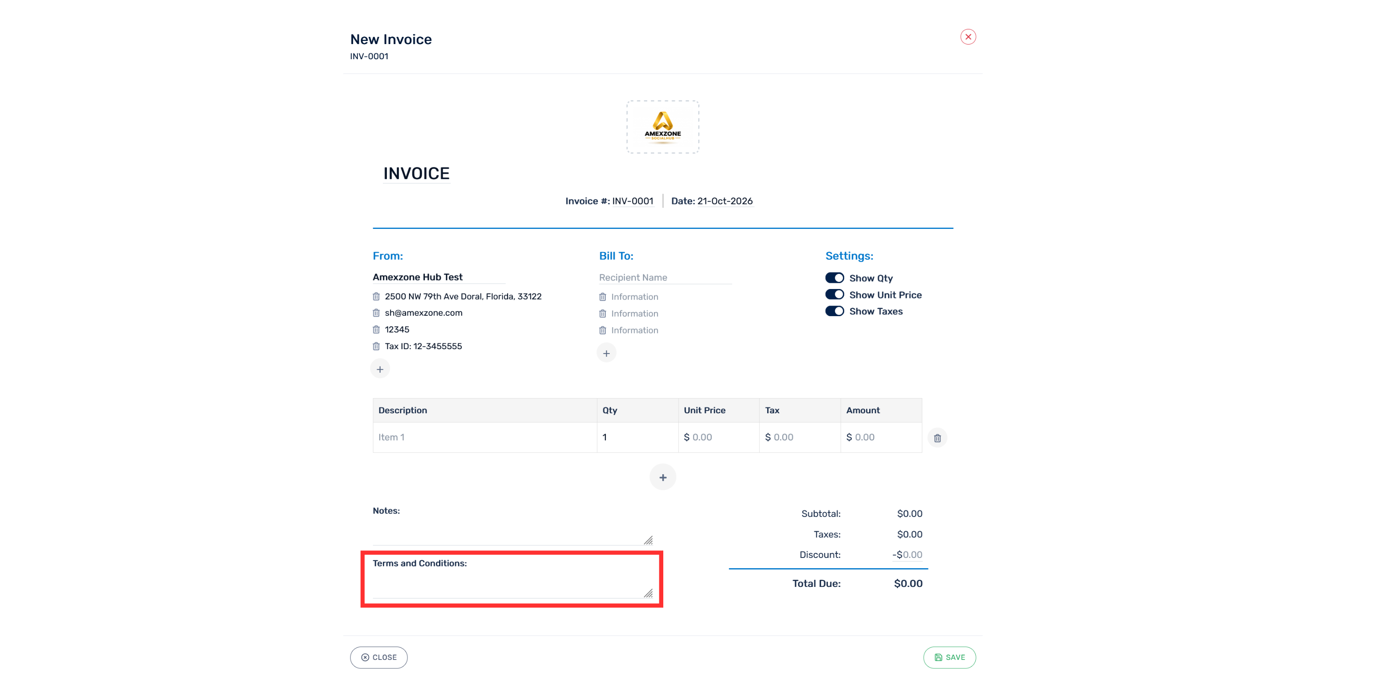The image size is (1393, 696).
Task: Add new line under From section
Action: point(380,369)
